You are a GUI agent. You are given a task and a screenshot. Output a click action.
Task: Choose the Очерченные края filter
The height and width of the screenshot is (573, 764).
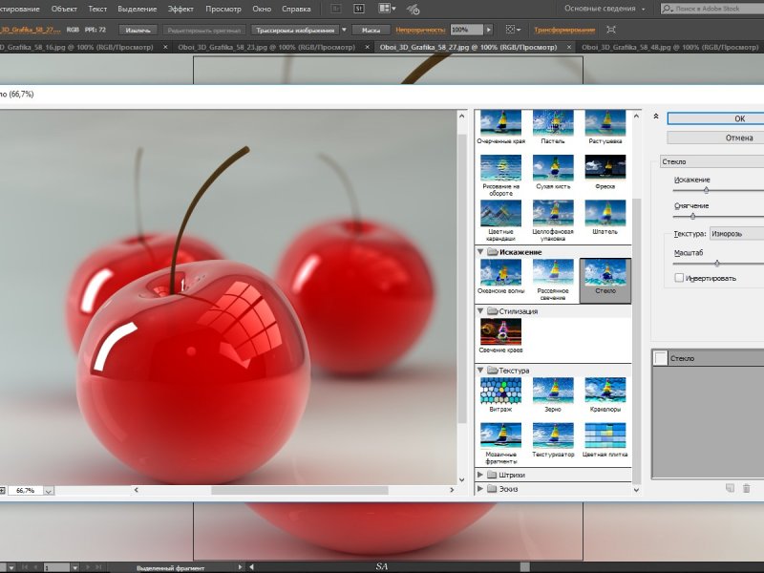point(500,128)
